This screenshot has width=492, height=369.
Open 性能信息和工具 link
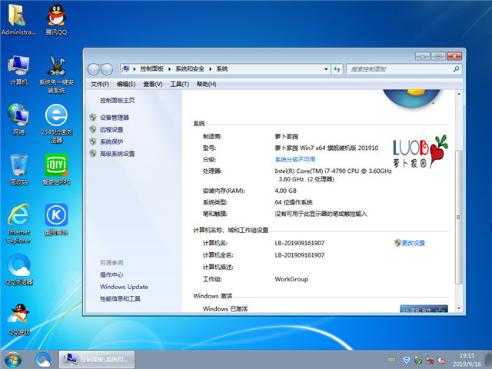click(x=120, y=299)
